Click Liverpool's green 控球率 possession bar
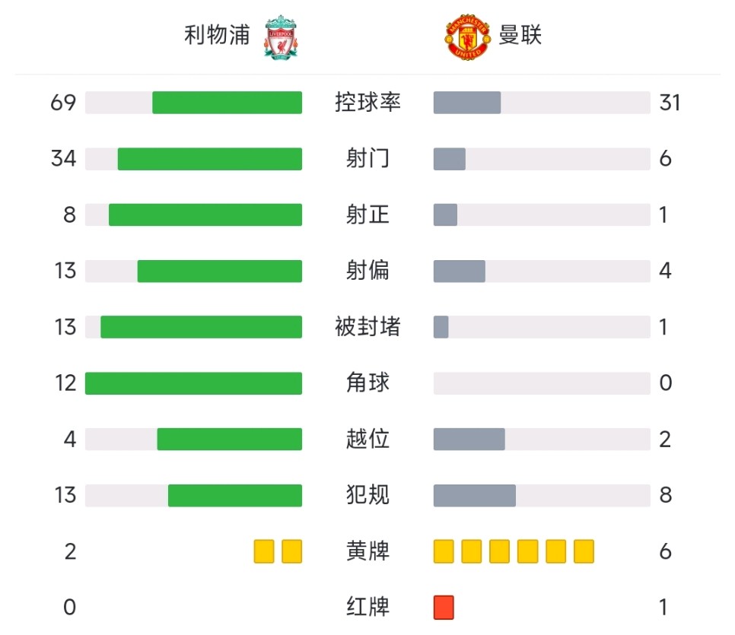 pyautogui.click(x=227, y=103)
